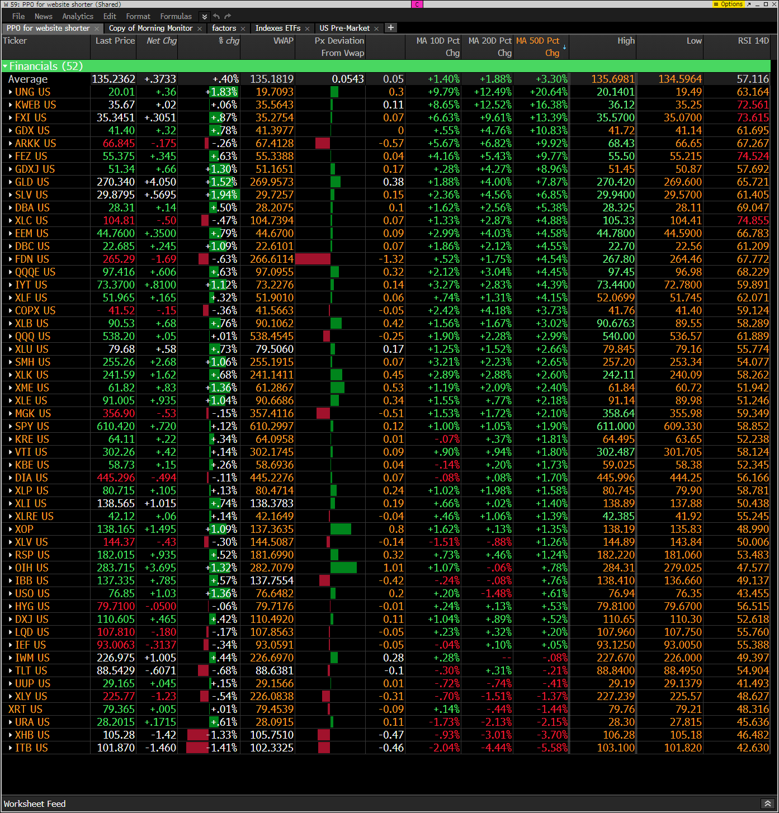Click the Last Price column header
Viewport: 779px width, 813px height.
tap(114, 47)
